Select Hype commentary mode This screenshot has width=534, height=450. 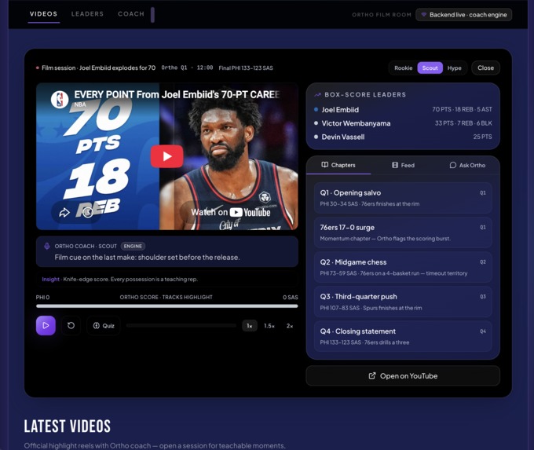click(x=455, y=68)
